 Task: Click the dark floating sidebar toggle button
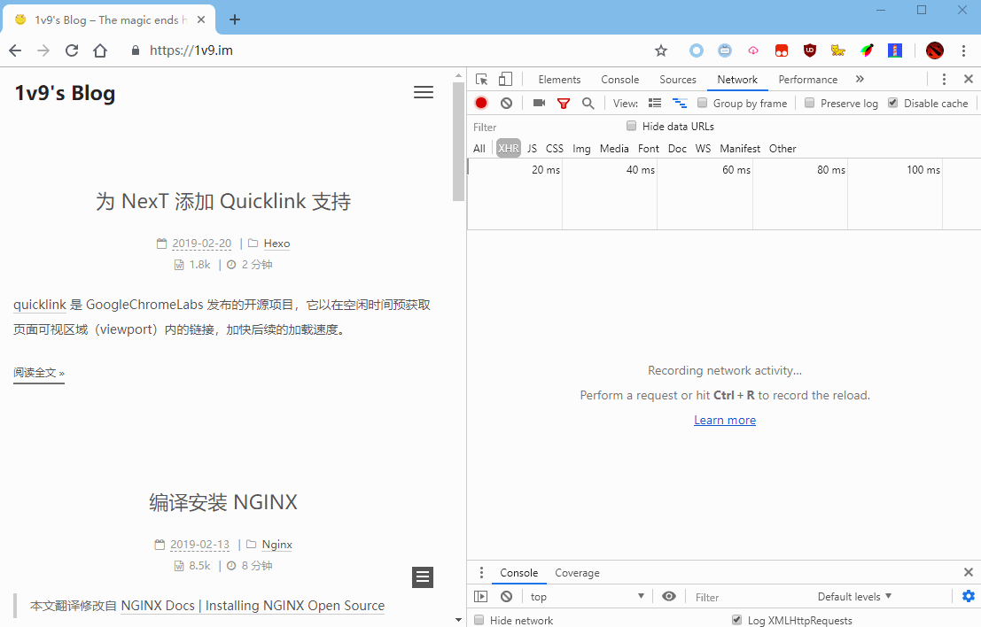coord(423,577)
